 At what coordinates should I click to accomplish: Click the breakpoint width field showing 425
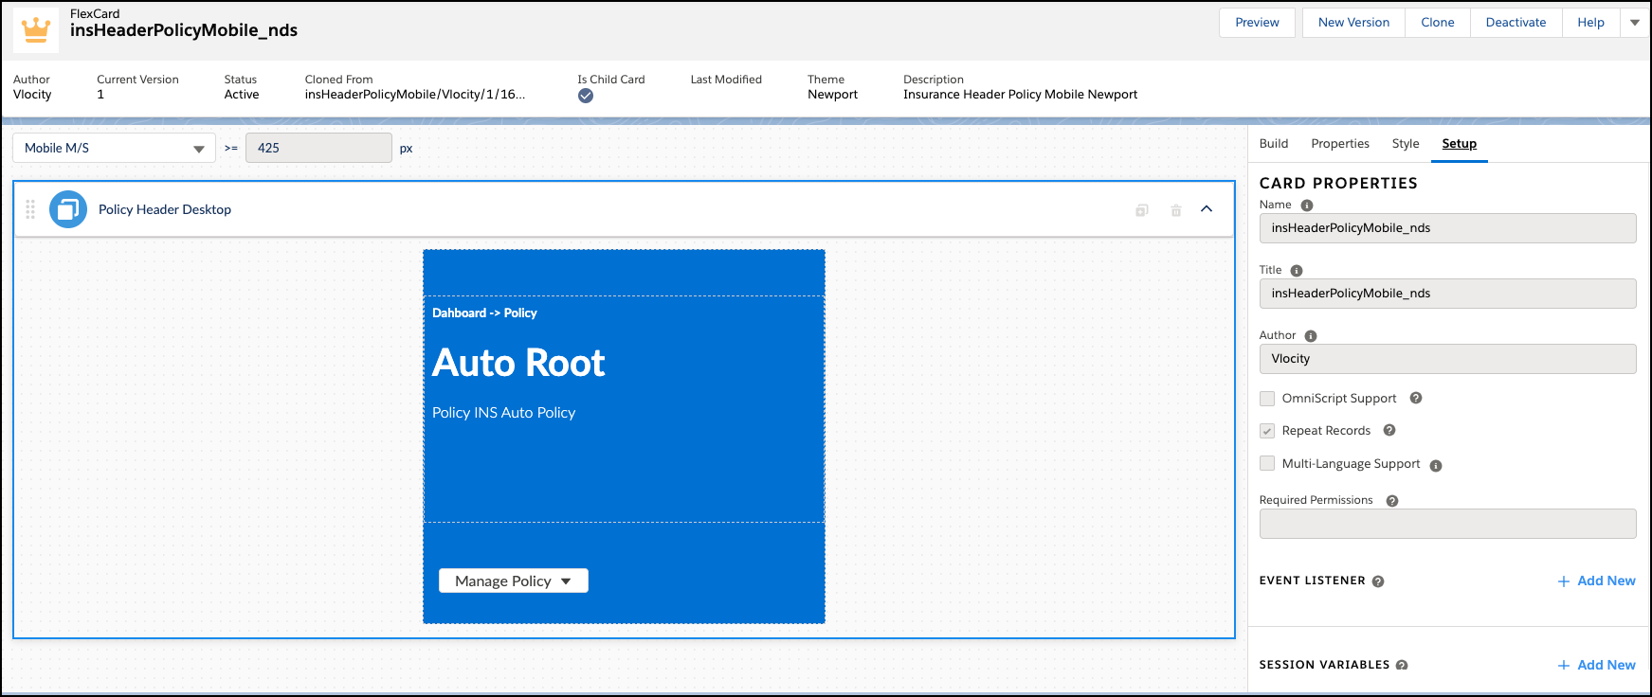(318, 148)
